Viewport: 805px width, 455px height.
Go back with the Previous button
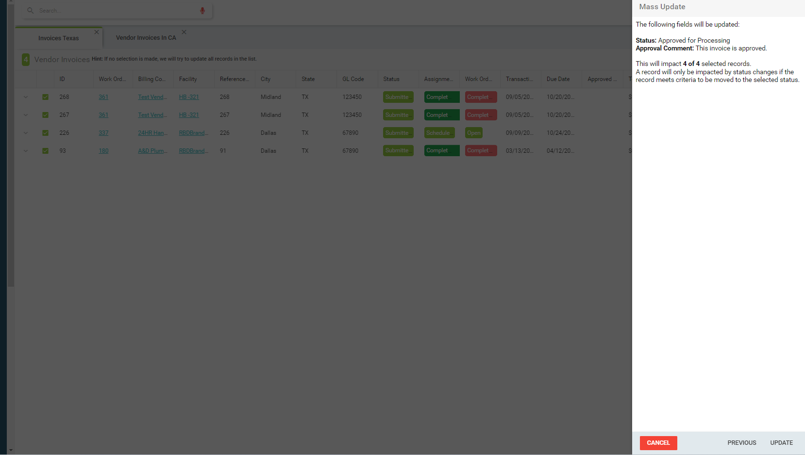[x=741, y=443]
